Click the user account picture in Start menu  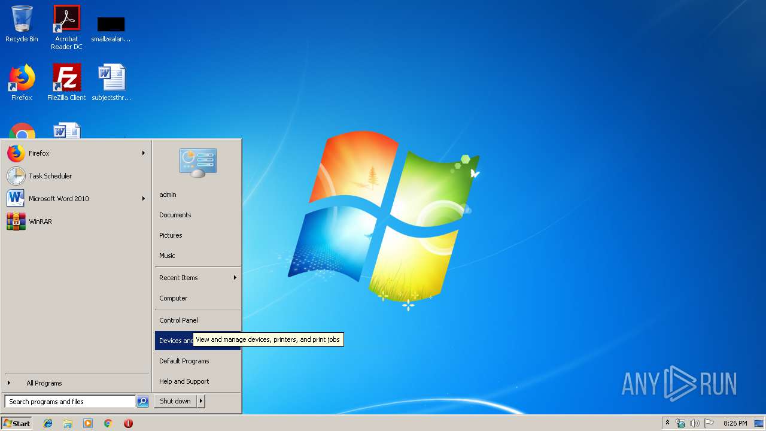pos(198,163)
